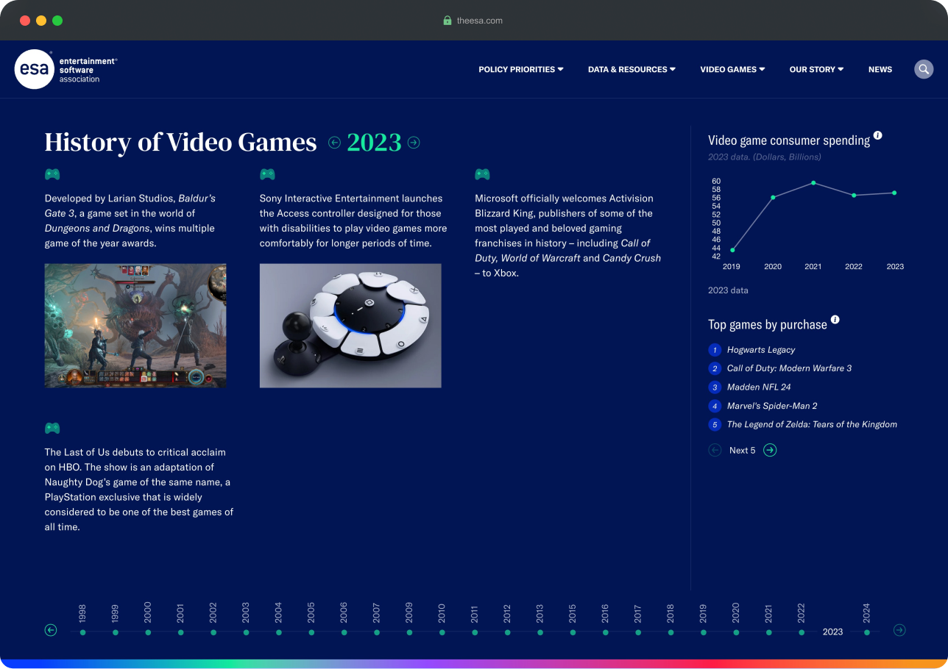This screenshot has height=669, width=948.
Task: Jump to 2009 on the timeline
Action: 409,620
